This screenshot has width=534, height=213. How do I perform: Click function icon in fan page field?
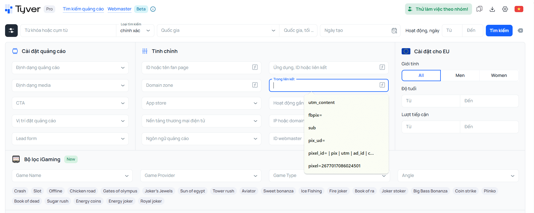[255, 67]
